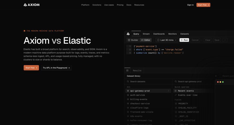234x125 pixels.
Task: Select the frontend-web-vitals dataset
Action: pos(148,112)
